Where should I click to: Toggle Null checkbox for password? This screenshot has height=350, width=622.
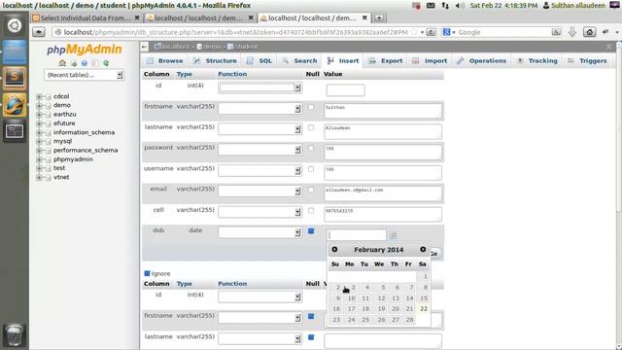[311, 149]
